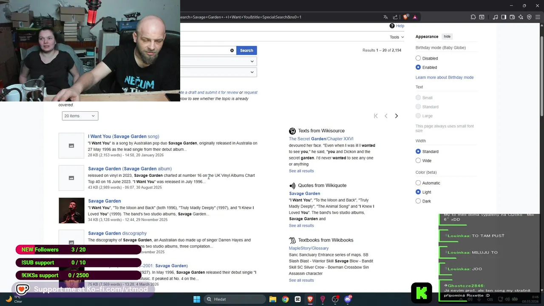This screenshot has width=544, height=306.
Task: Open the Tools dropdown menu
Action: point(397,37)
